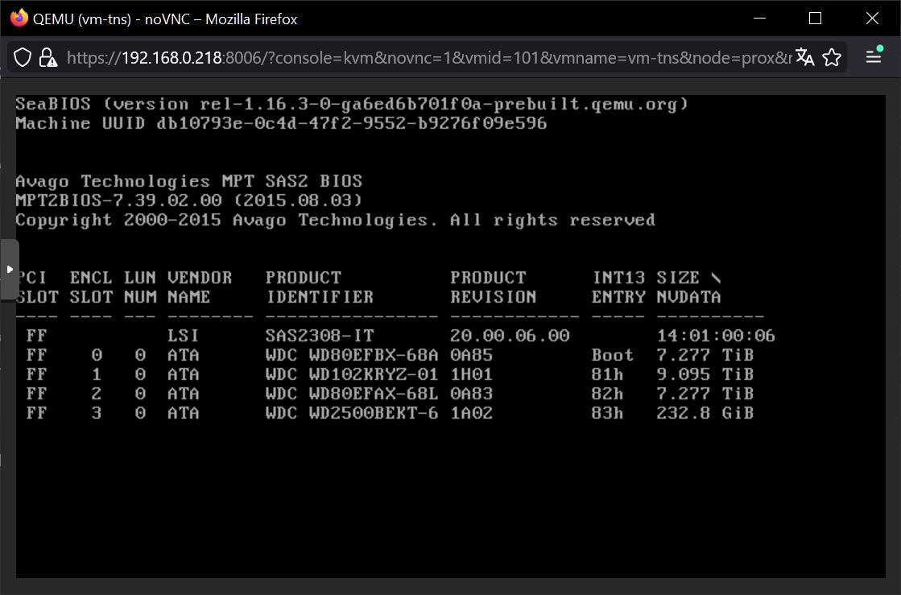901x595 pixels.
Task: Click the INT13 ENTRY column header
Action: pos(618,287)
